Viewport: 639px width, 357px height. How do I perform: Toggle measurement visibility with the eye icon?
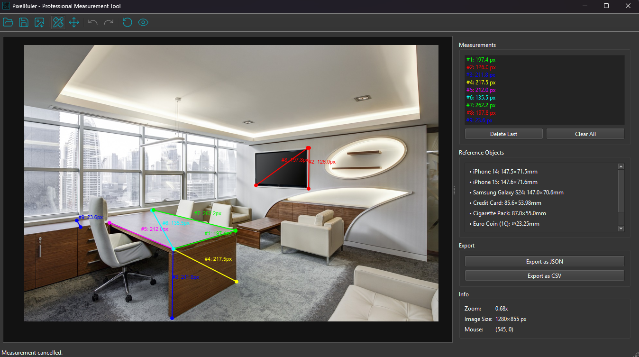(x=143, y=22)
